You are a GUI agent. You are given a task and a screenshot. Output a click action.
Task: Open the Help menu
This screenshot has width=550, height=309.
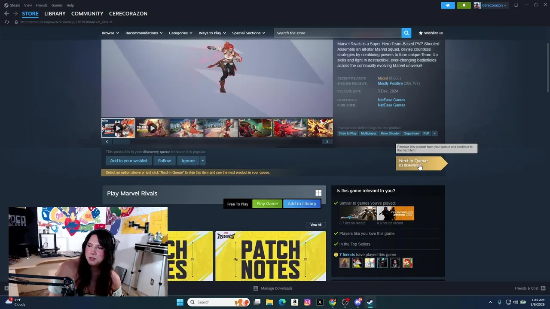click(x=70, y=5)
